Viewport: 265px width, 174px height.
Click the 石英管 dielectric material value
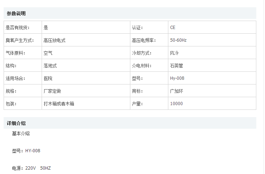point(176,66)
